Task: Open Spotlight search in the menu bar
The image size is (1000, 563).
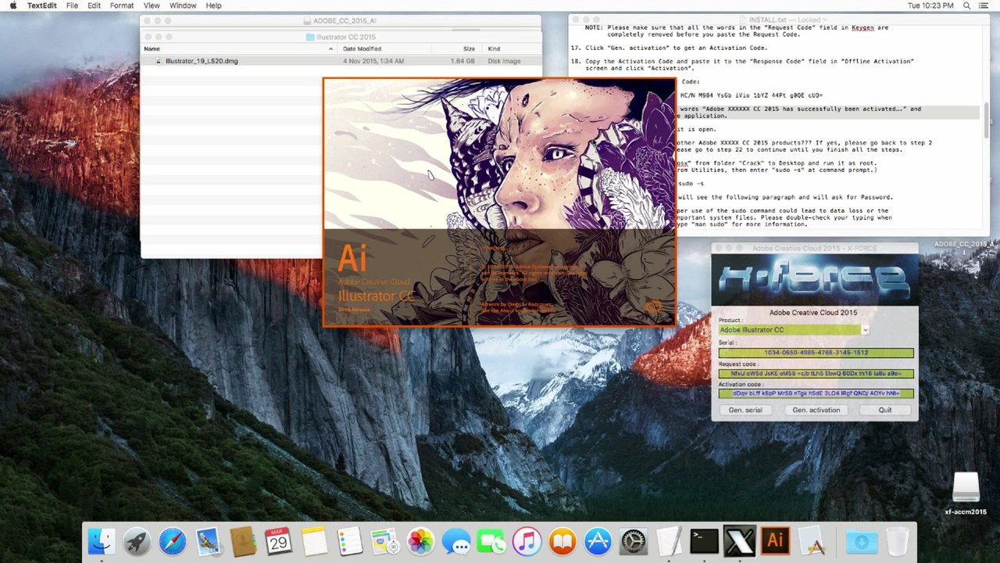Action: [967, 5]
